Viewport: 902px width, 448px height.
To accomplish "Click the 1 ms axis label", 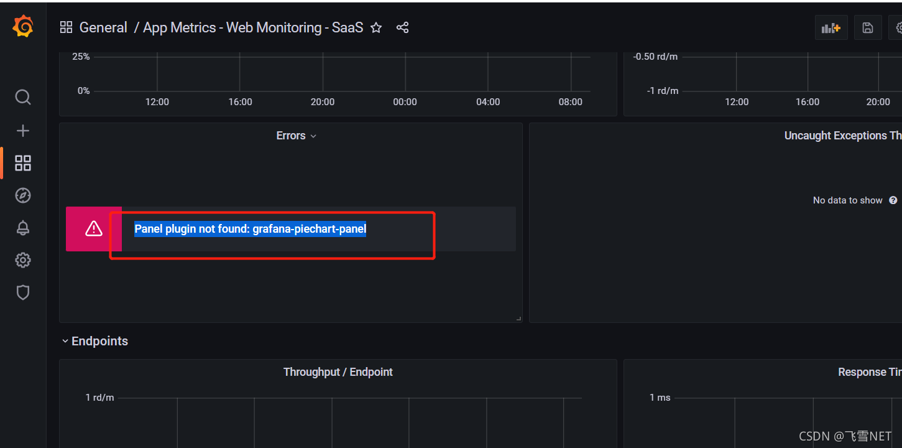I will [x=660, y=398].
